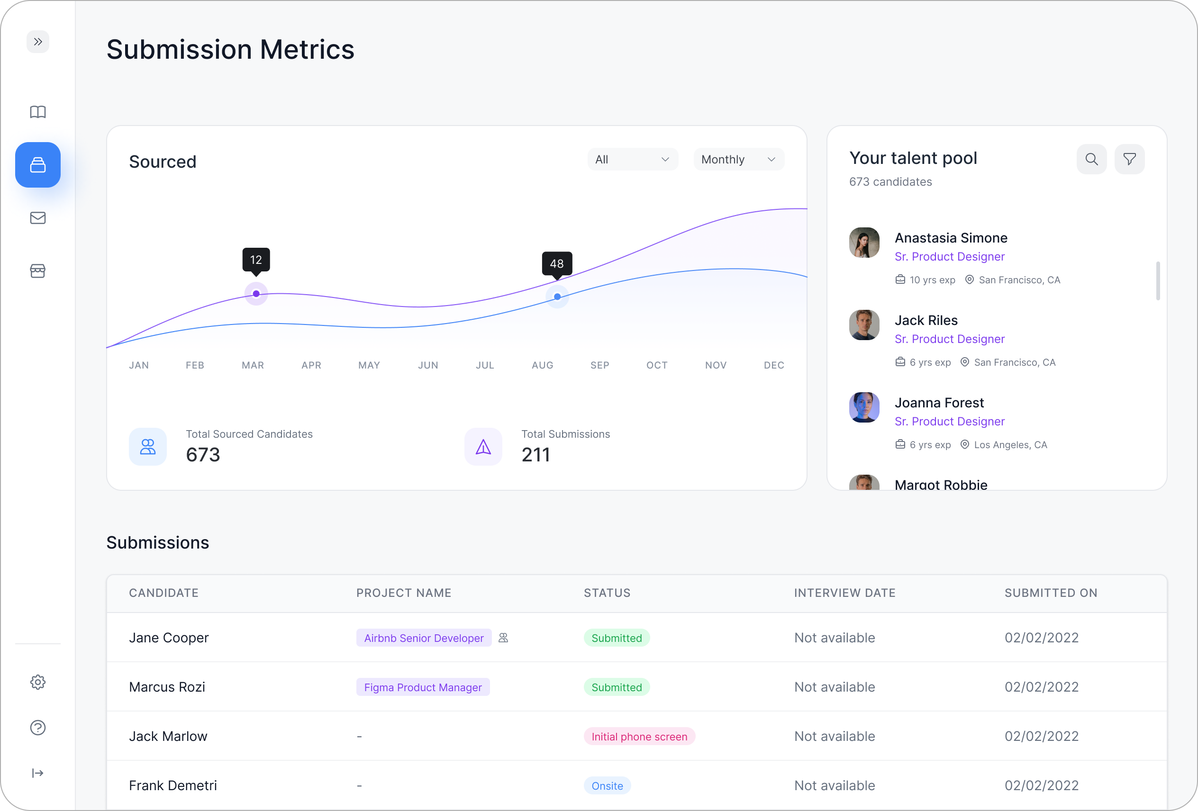Click talent pool scrollbar handle
1198x811 pixels.
(1158, 281)
